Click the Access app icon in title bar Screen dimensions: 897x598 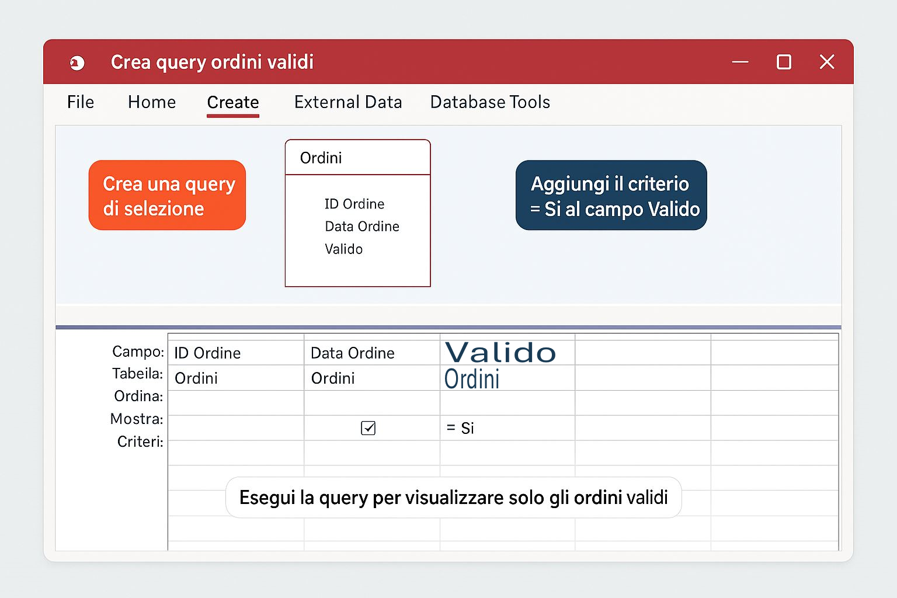click(77, 62)
